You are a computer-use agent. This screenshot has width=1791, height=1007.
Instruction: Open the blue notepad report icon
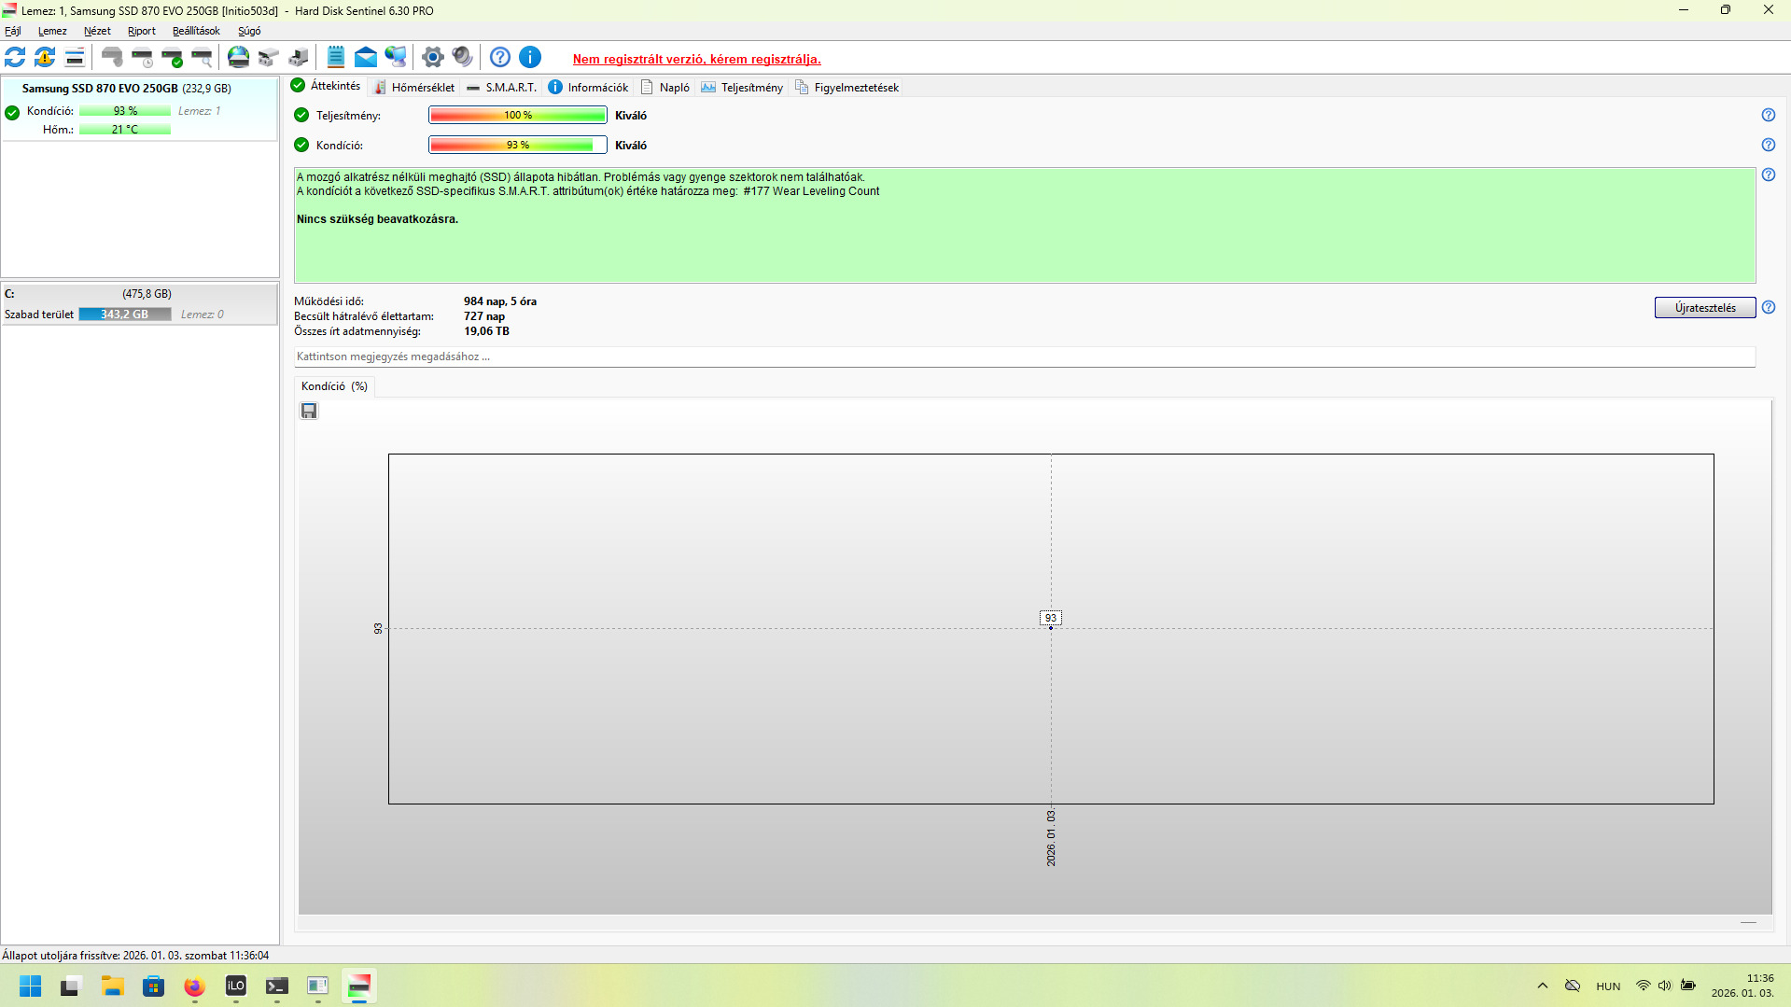click(336, 57)
